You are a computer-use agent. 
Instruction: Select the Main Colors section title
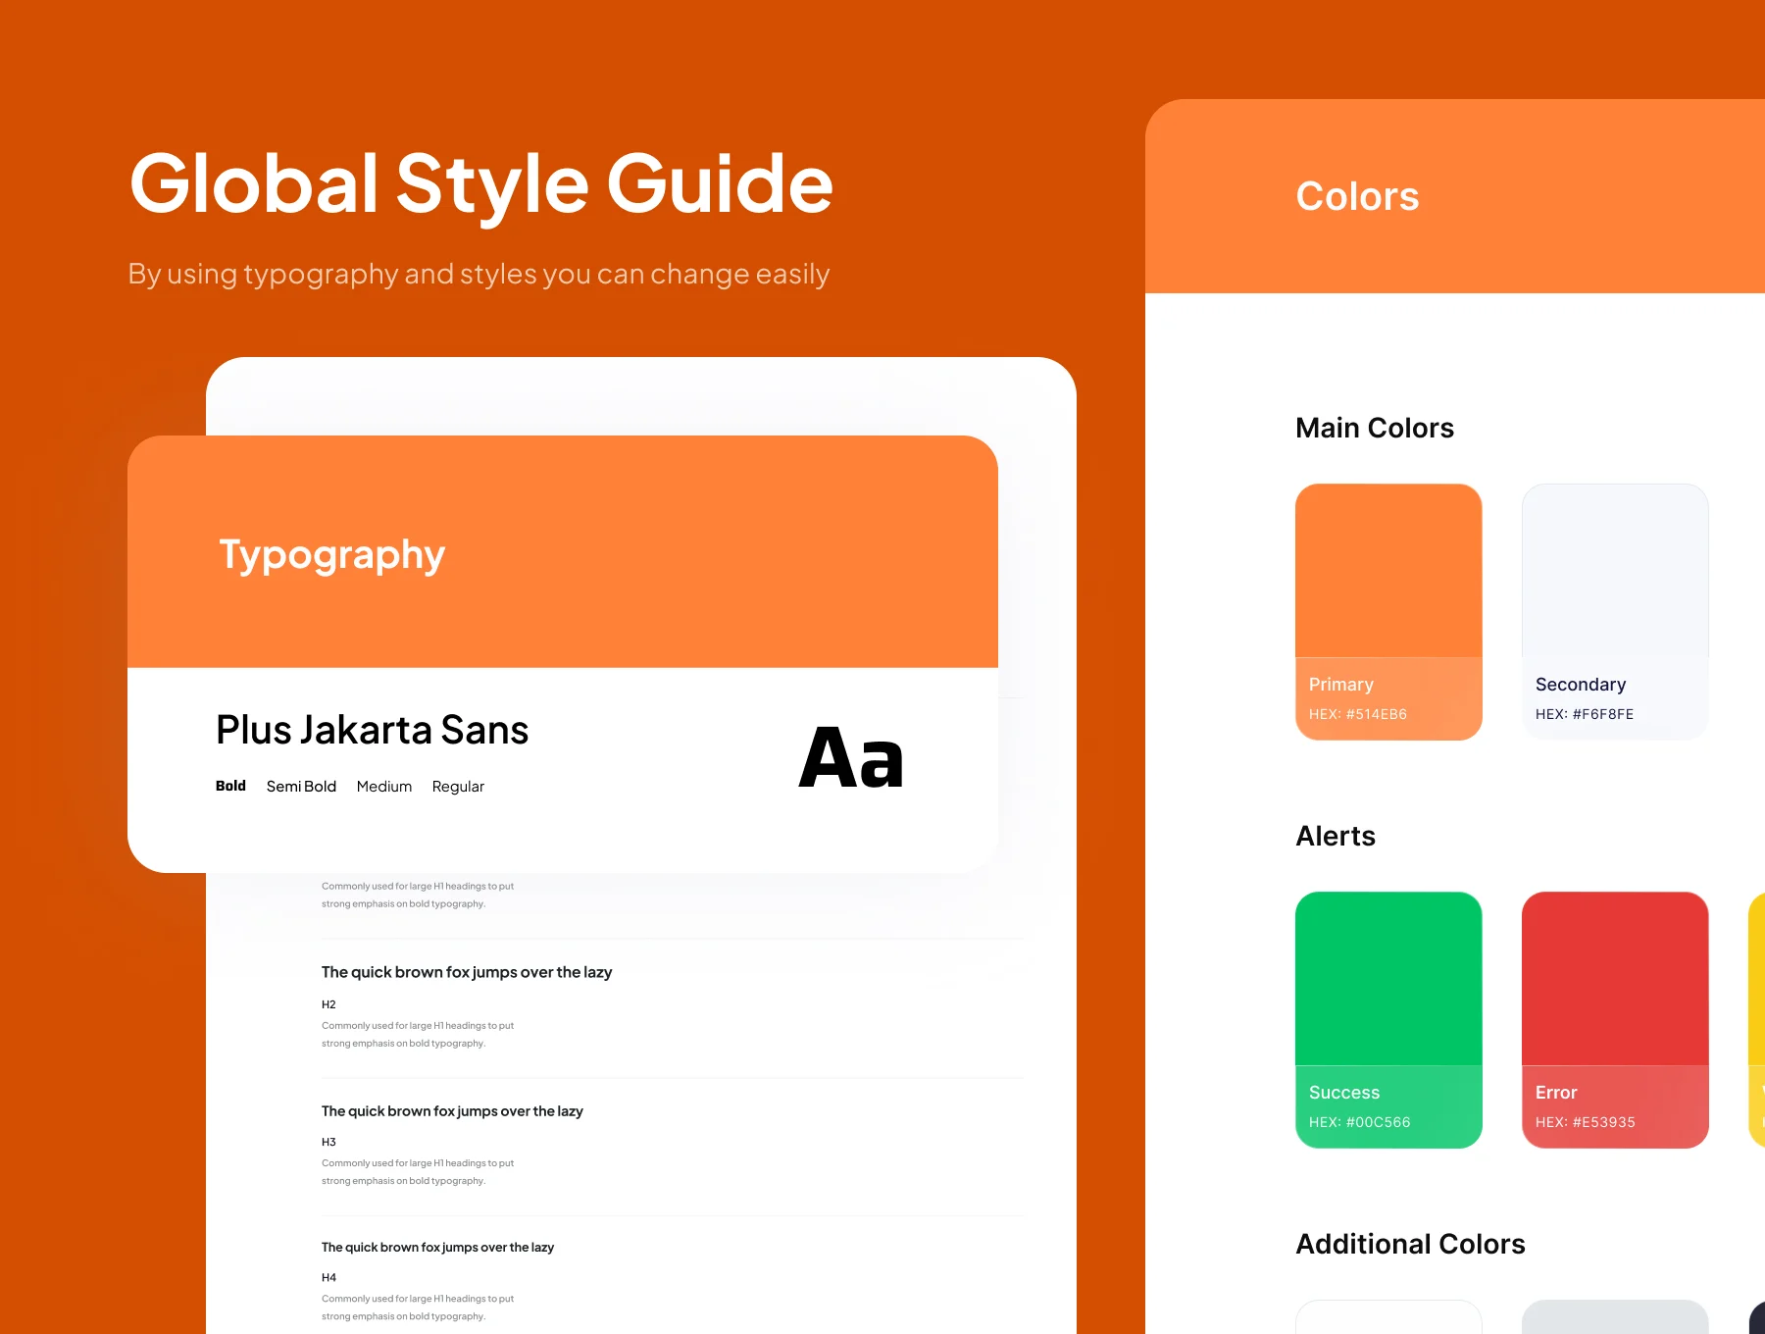[x=1375, y=428]
